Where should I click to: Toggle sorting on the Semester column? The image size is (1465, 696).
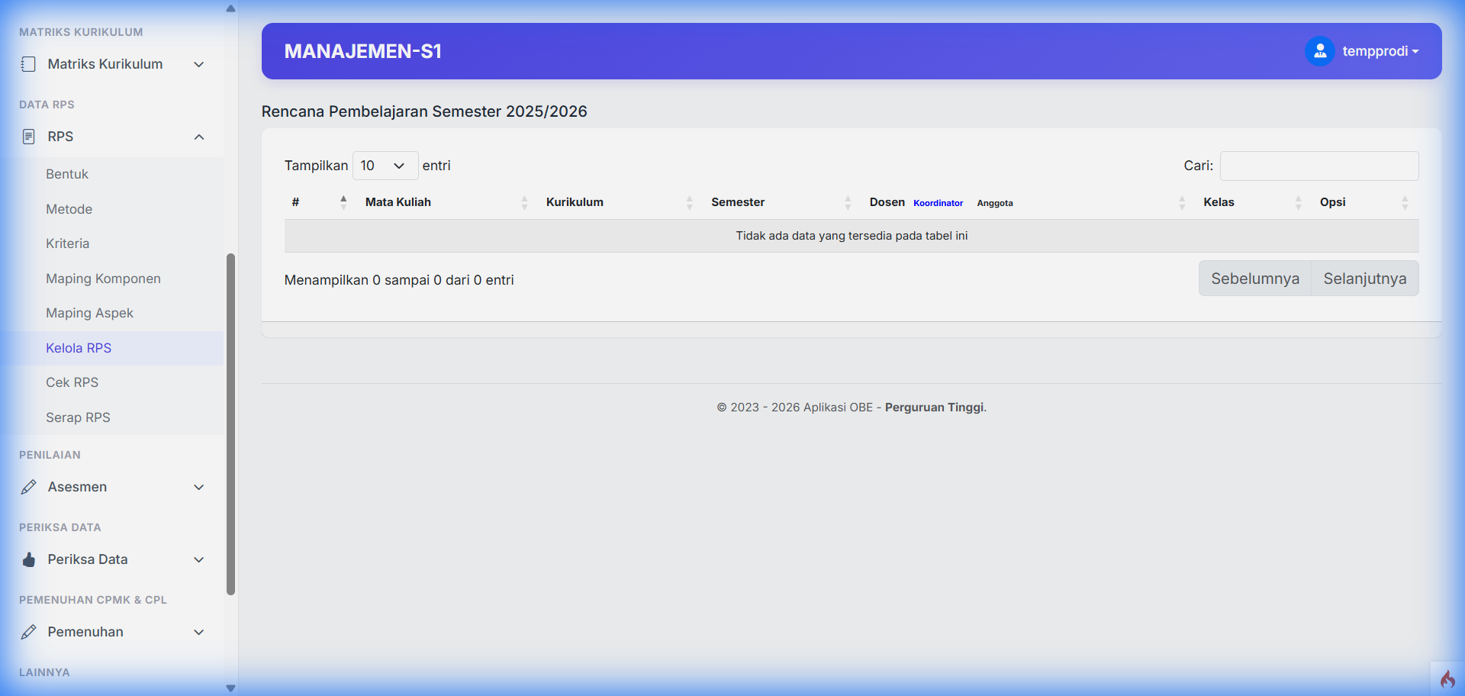pyautogui.click(x=848, y=202)
